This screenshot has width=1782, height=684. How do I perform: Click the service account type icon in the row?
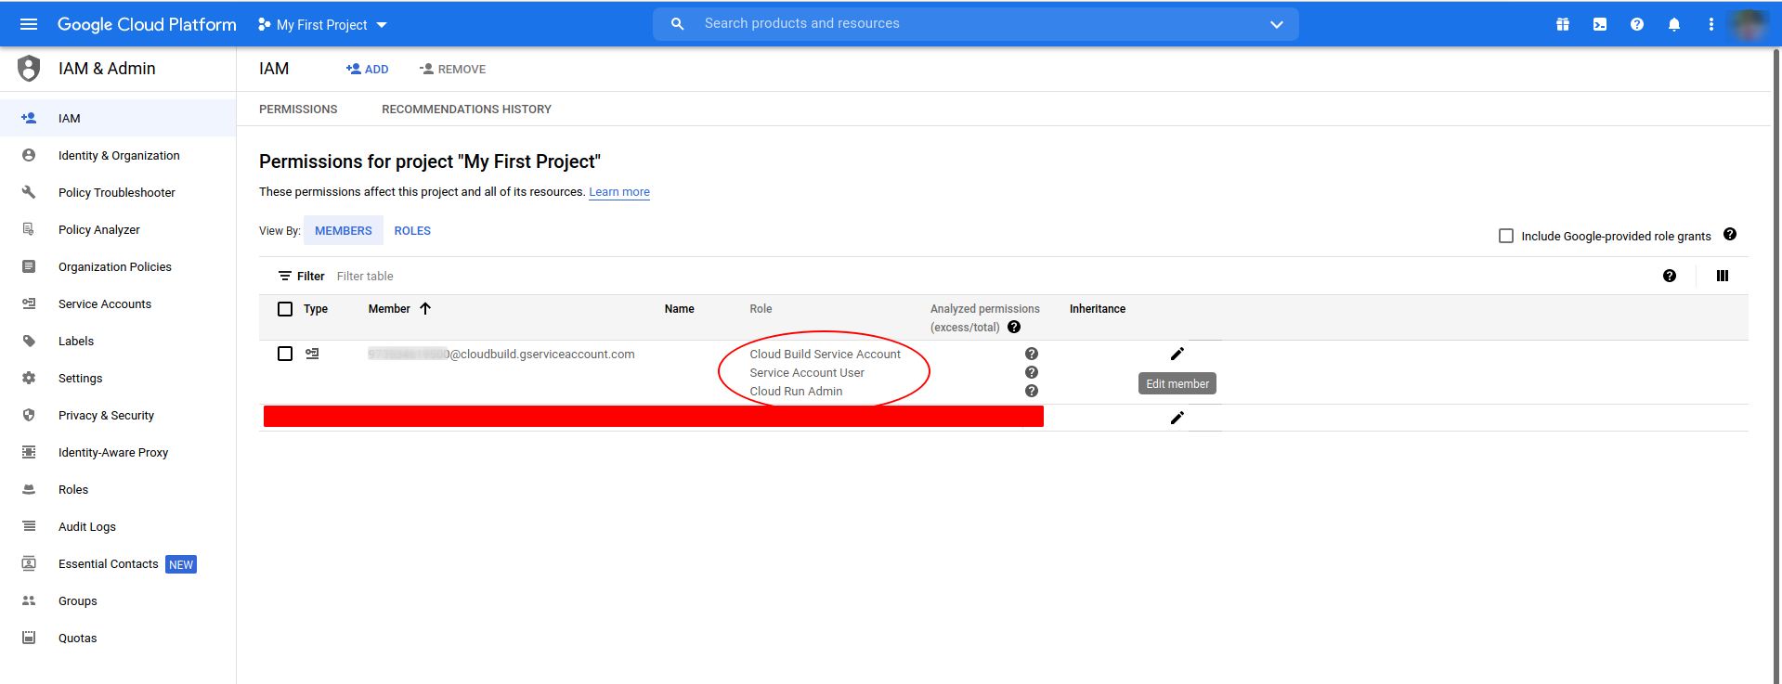313,354
